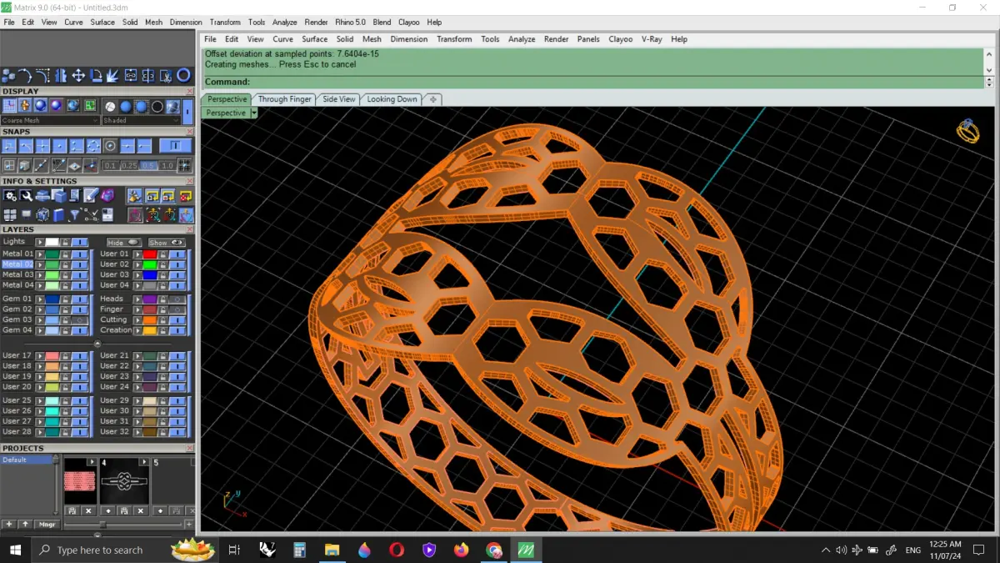1000x563 pixels.
Task: Click the grid snap icon beside 1.0 value
Action: pyautogui.click(x=184, y=165)
